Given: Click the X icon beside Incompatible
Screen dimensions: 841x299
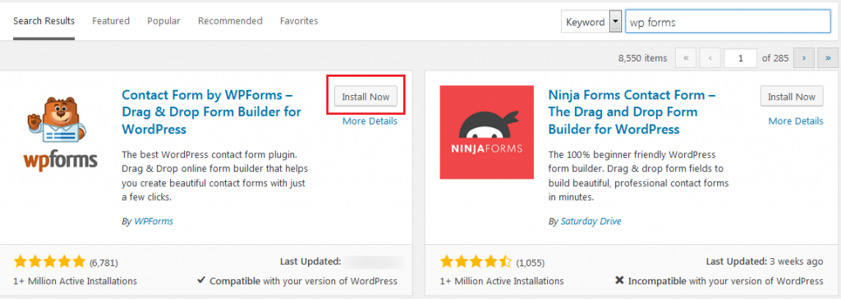Looking at the screenshot, I should (x=619, y=280).
